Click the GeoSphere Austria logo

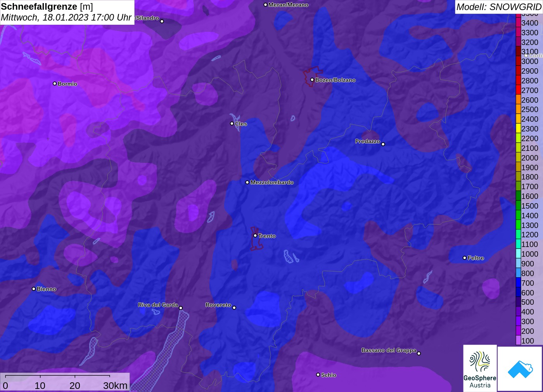480,368
